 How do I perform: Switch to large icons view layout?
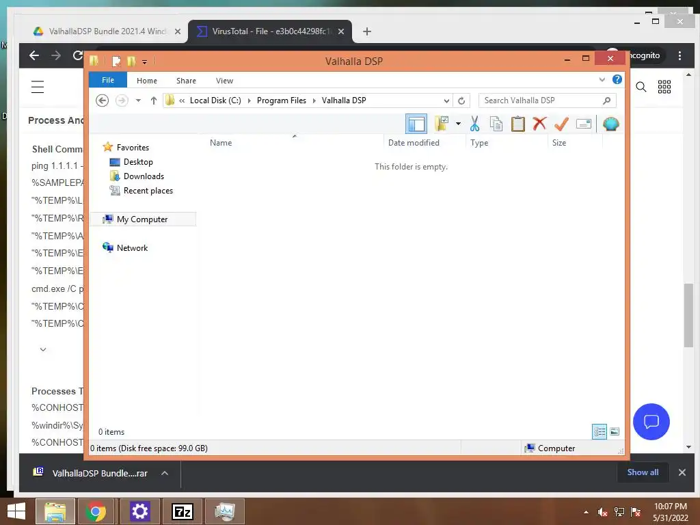615,431
